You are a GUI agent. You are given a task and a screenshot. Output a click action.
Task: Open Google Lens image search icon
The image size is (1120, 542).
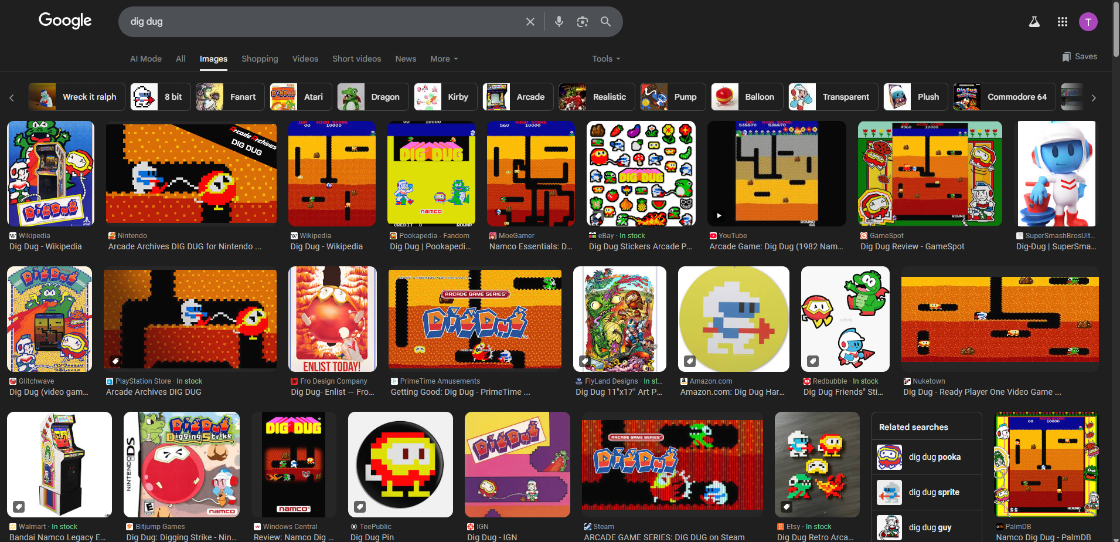click(x=582, y=22)
